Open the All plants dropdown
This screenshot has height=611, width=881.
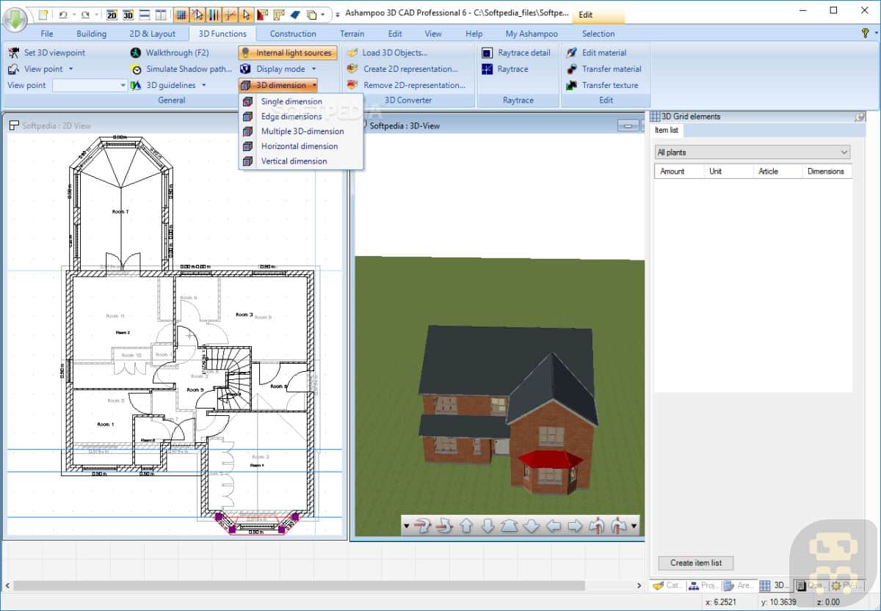752,153
